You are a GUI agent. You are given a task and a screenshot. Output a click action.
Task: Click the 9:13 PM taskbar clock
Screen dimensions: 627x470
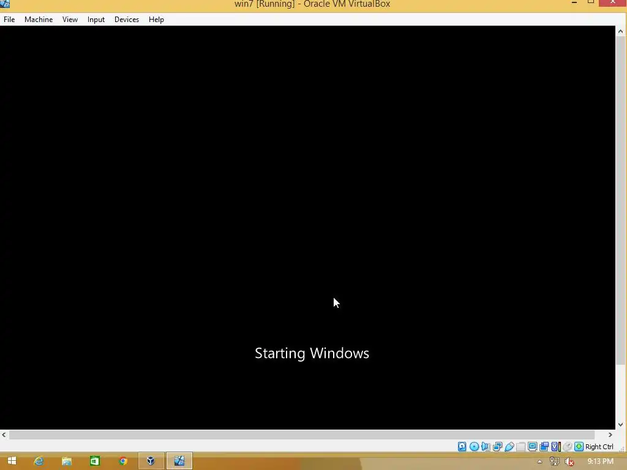[601, 461]
